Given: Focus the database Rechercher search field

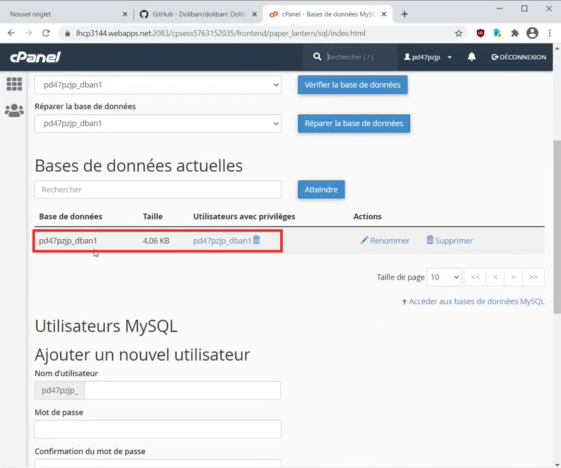Looking at the screenshot, I should (x=157, y=190).
